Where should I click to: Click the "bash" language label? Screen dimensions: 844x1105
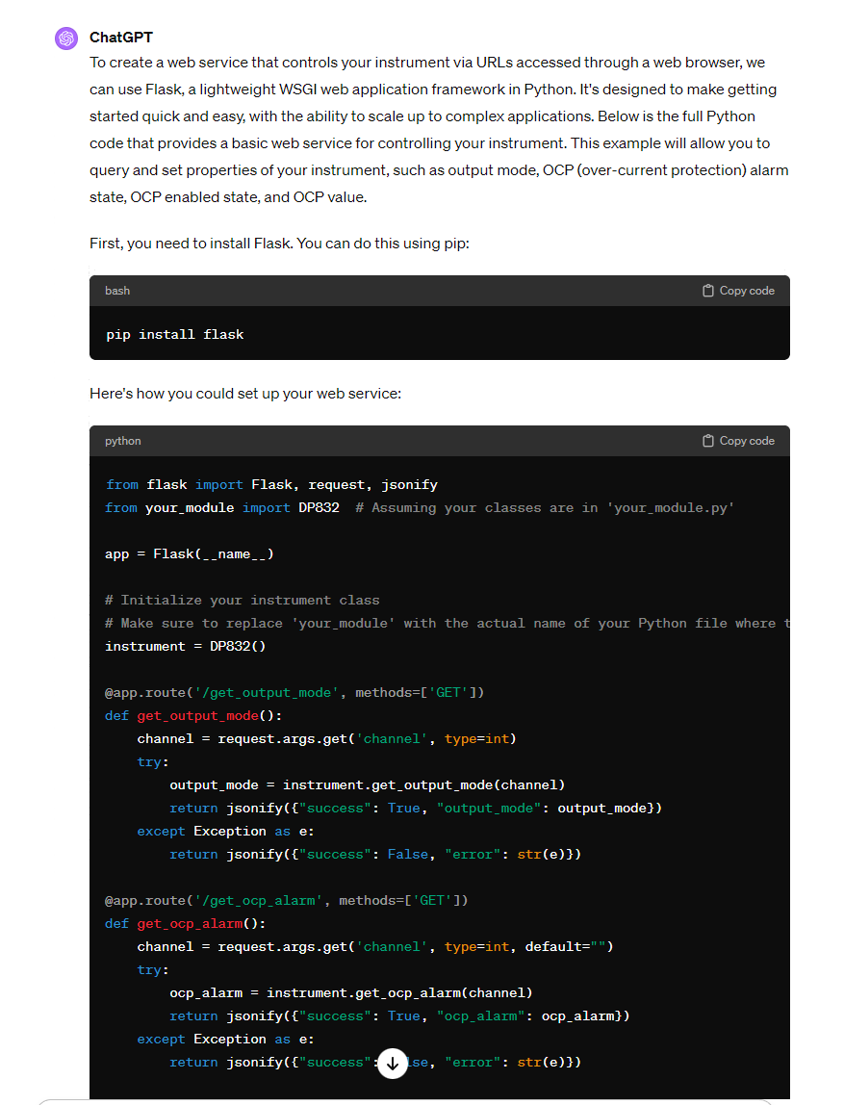117,291
